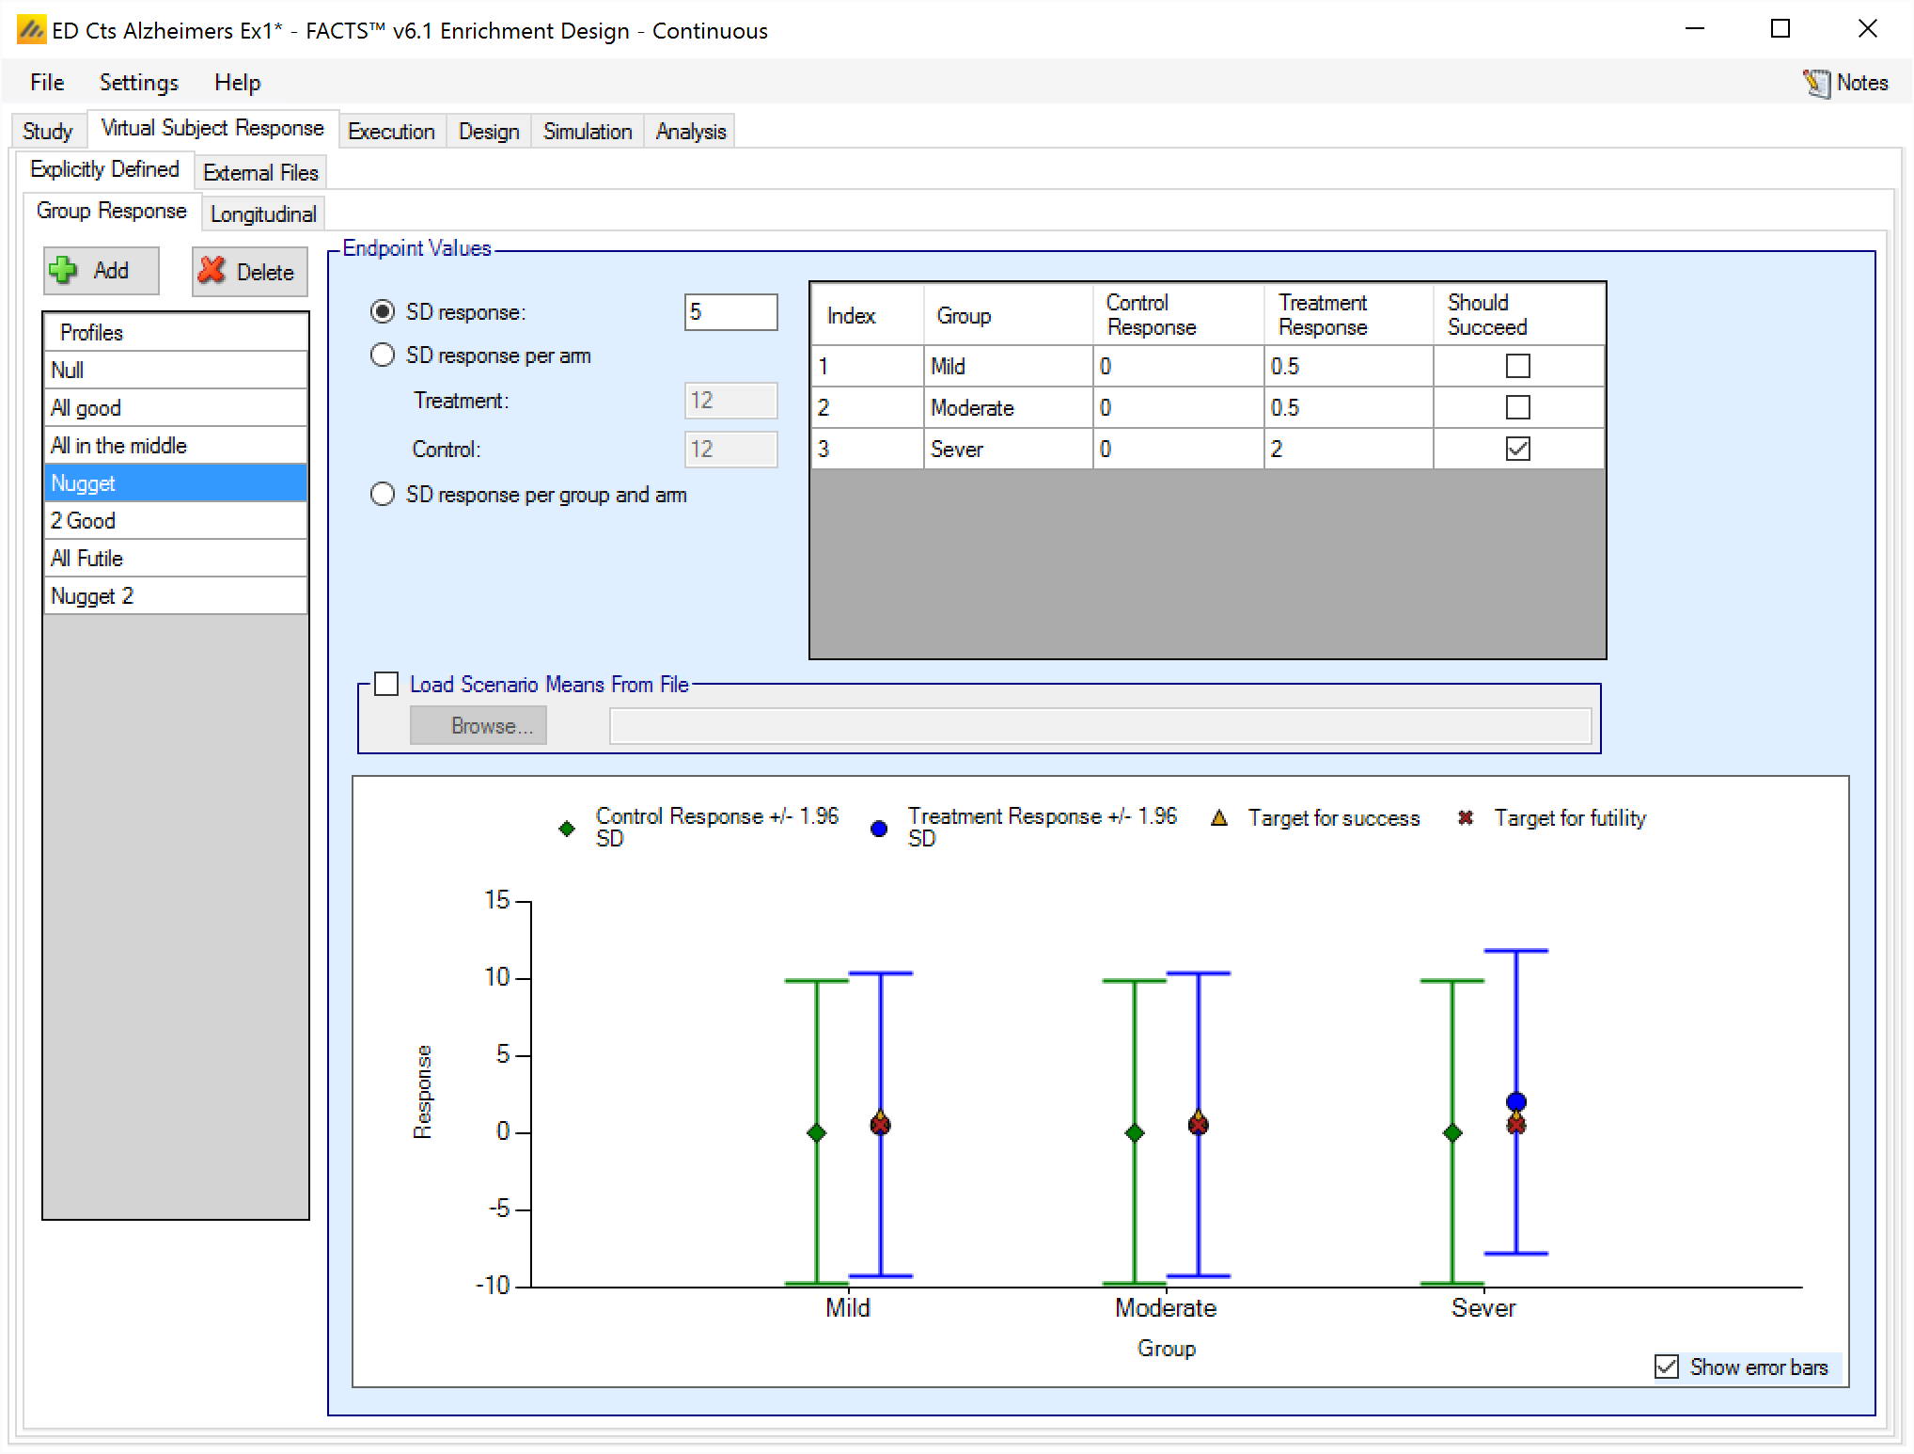The height and width of the screenshot is (1454, 1914).
Task: Choose SD response per group and arm
Action: (383, 495)
